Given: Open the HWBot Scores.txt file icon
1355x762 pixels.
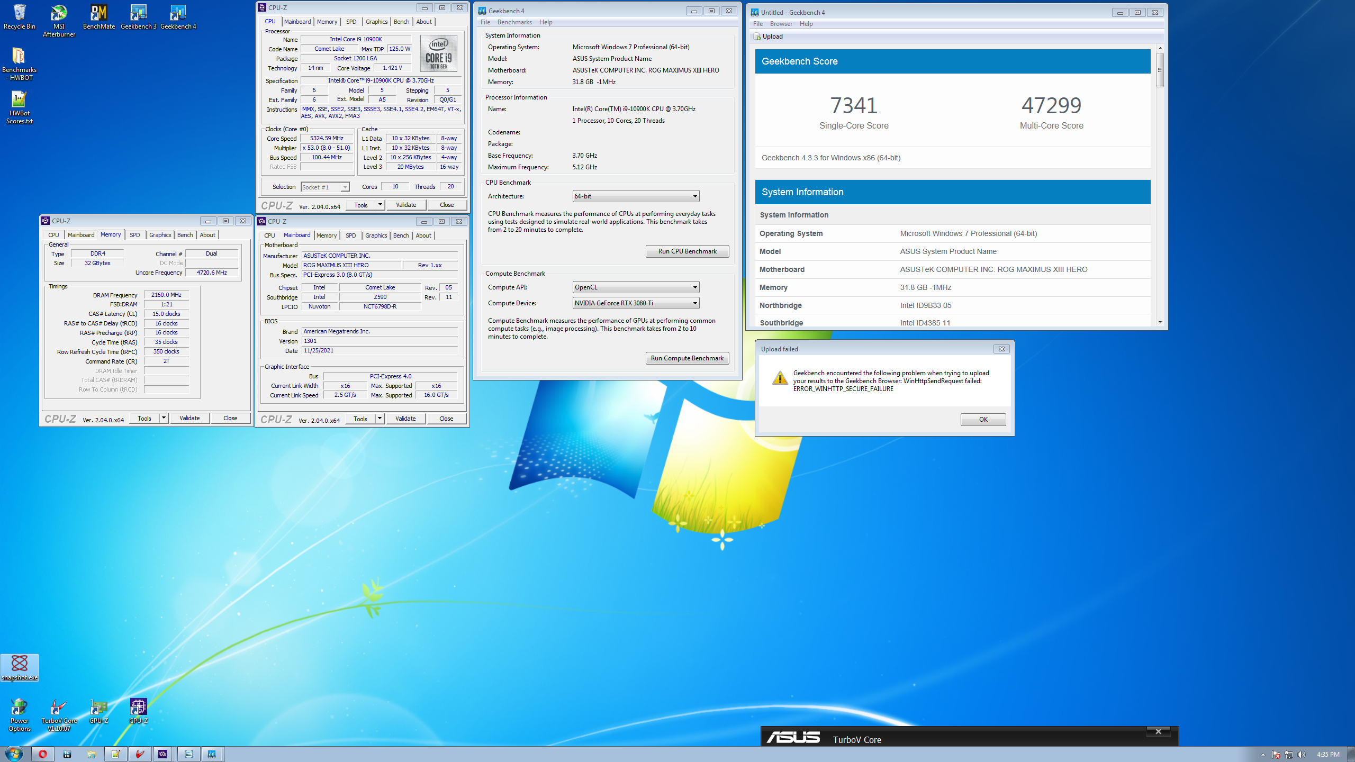Looking at the screenshot, I should (x=20, y=107).
